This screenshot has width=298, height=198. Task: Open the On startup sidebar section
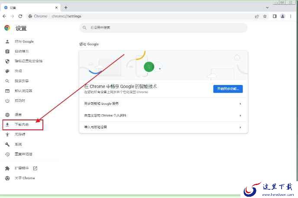pos(20,101)
